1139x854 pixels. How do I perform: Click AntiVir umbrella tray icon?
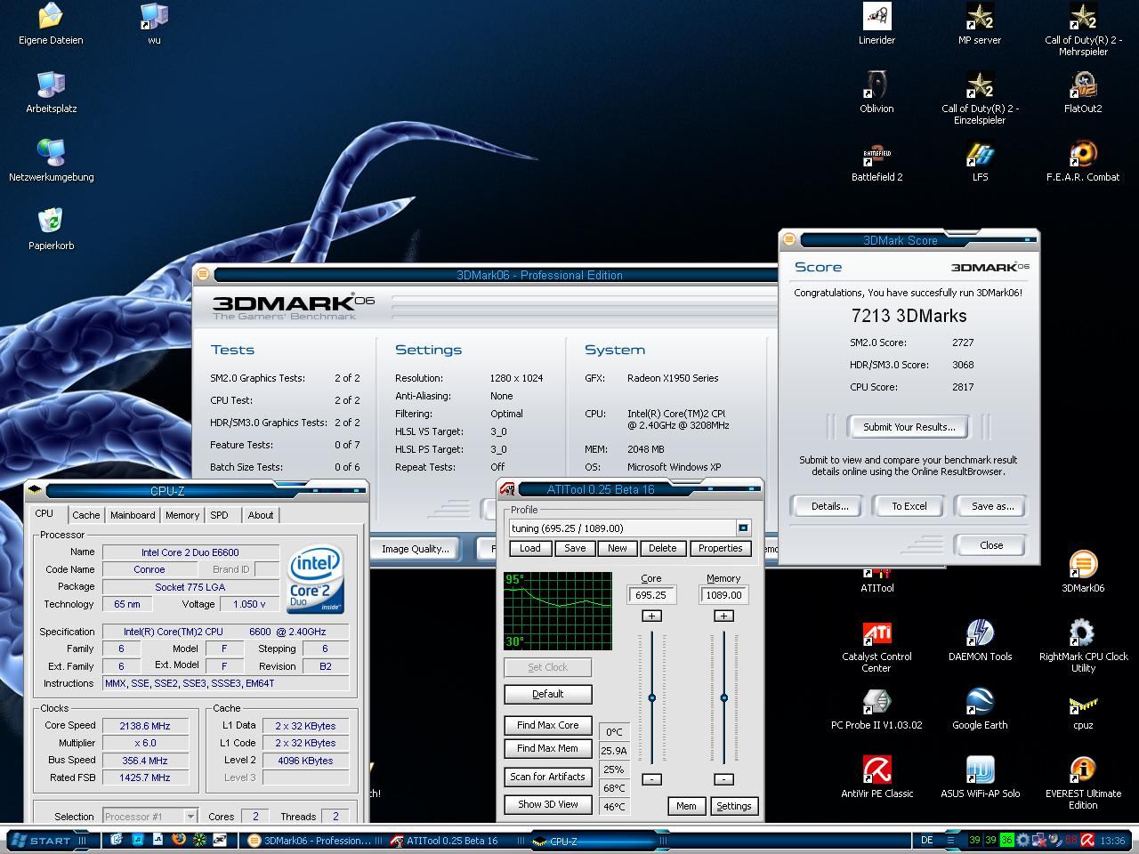[1087, 840]
